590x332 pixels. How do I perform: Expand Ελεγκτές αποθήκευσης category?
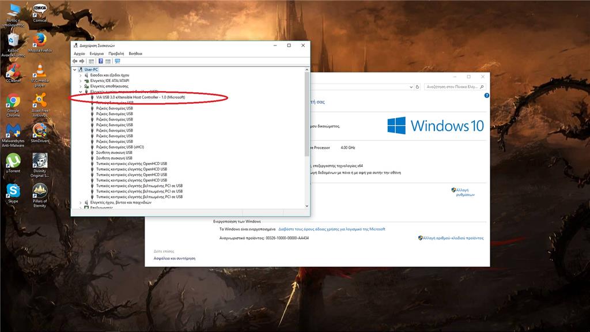[x=81, y=86]
